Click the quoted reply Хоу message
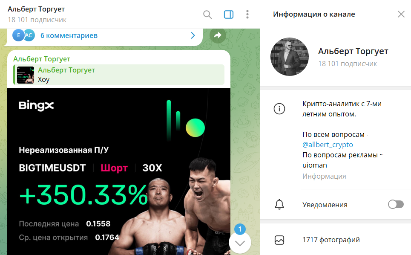411x255 pixels. point(119,75)
